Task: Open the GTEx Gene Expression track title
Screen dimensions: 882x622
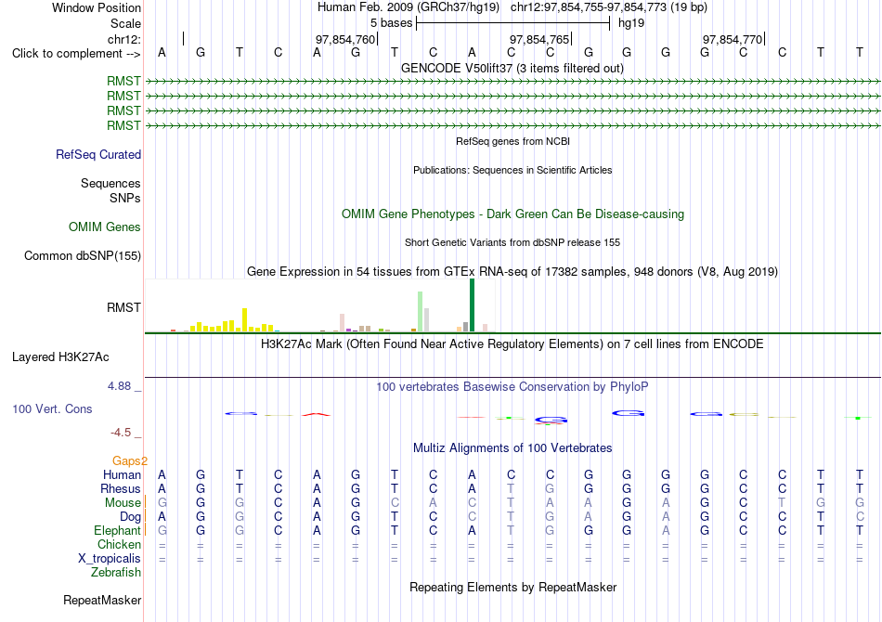Action: tap(512, 272)
